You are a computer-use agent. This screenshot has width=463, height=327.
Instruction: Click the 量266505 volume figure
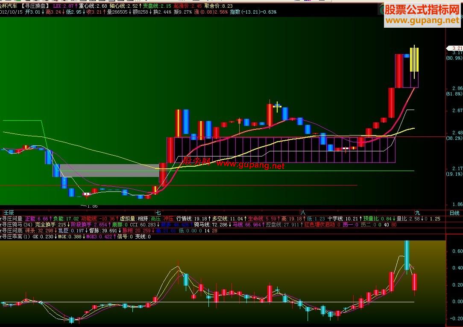click(117, 12)
